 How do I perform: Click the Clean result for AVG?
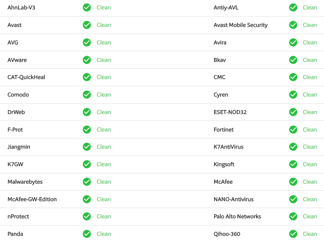pyautogui.click(x=104, y=42)
